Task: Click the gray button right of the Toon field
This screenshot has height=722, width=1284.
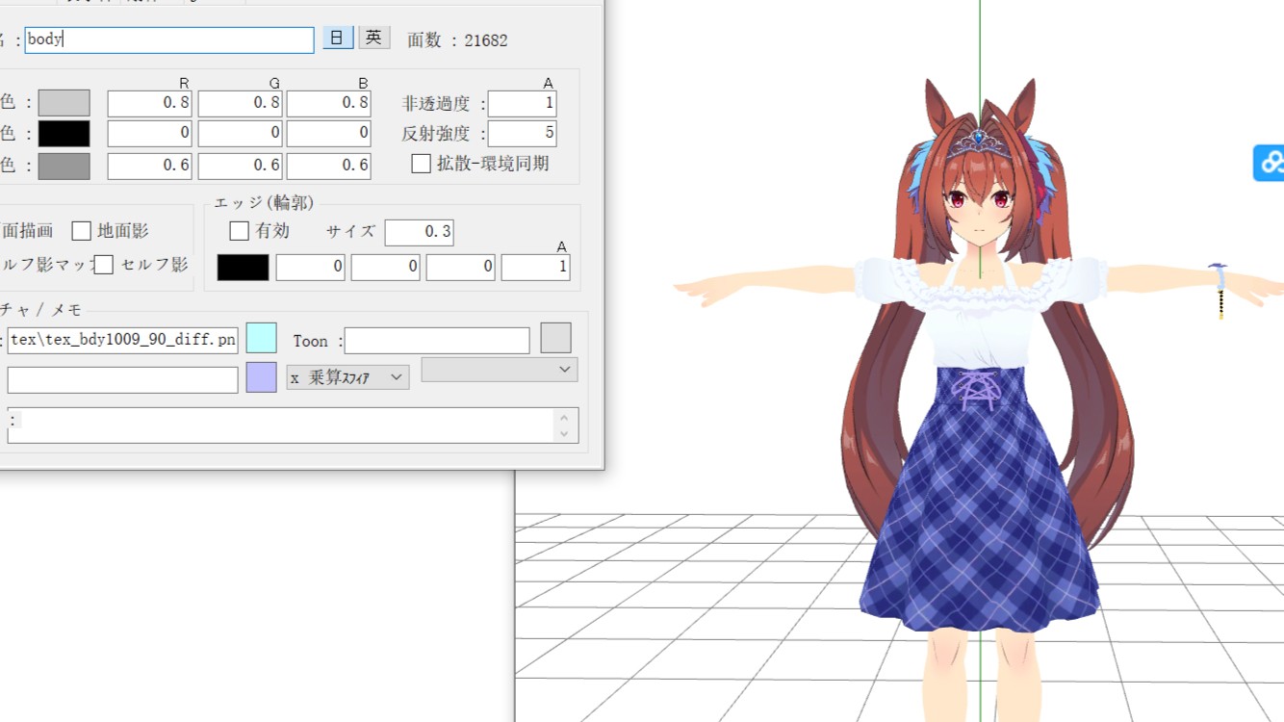Action: click(555, 338)
